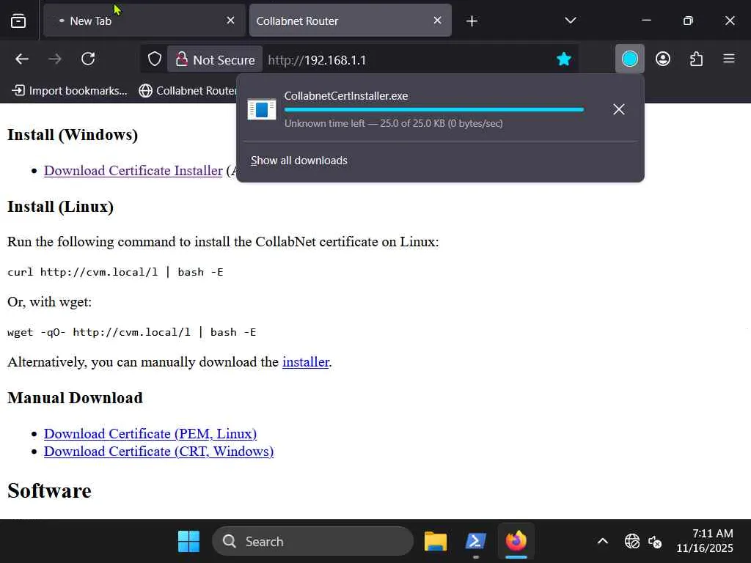This screenshot has width=751, height=563.
Task: Toggle the Downloads panel toolbar button
Action: pos(630,59)
